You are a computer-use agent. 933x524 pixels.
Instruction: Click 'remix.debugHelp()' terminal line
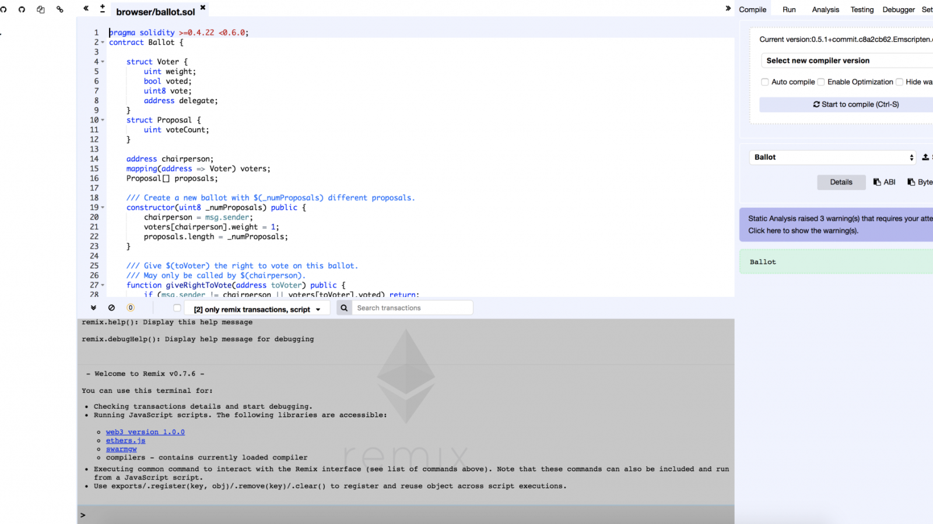[198, 339]
